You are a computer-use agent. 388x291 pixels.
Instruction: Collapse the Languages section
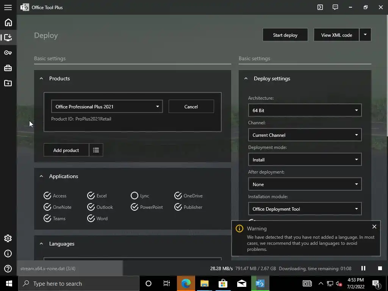pyautogui.click(x=41, y=244)
